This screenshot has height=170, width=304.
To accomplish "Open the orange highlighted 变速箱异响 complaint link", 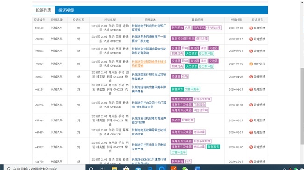I will (x=149, y=64).
